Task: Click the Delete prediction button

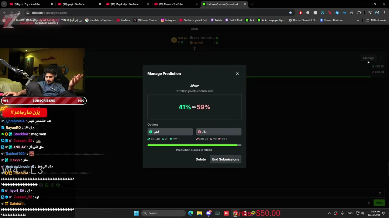Action: pyautogui.click(x=201, y=159)
